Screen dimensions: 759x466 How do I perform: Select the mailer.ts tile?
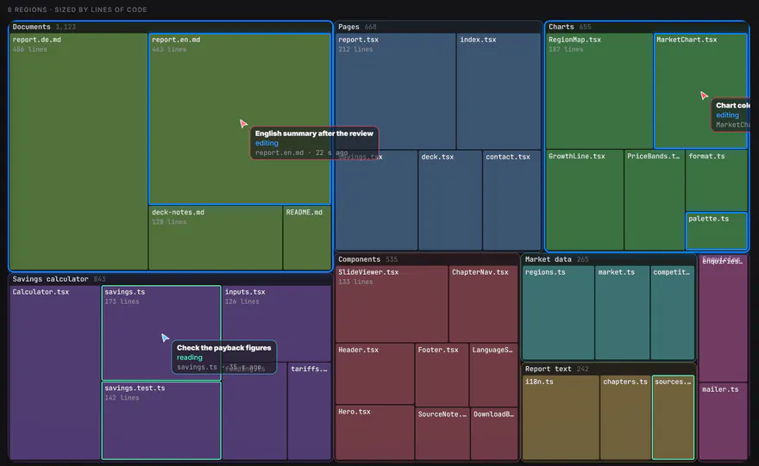(723, 421)
